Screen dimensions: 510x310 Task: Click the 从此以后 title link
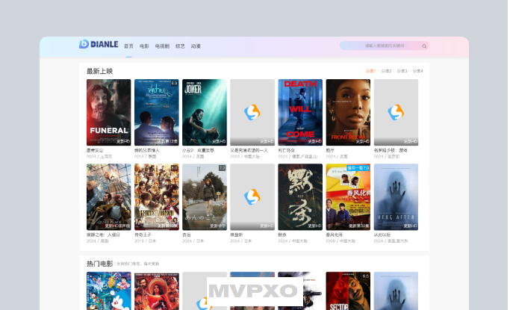[x=382, y=235]
